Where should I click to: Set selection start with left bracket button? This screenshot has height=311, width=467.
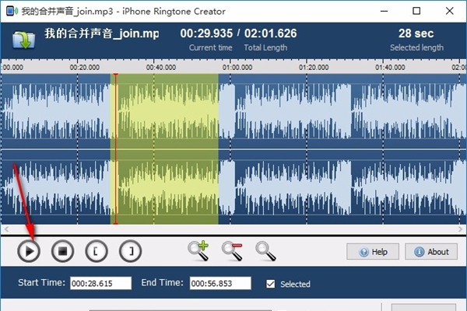tap(97, 251)
